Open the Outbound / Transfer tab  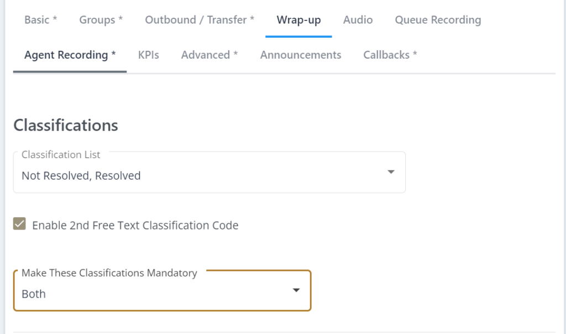(199, 20)
